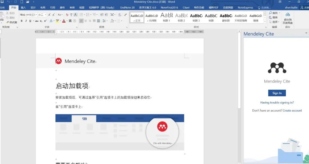Toggle strikethrough (abc) formatting

tap(37, 21)
